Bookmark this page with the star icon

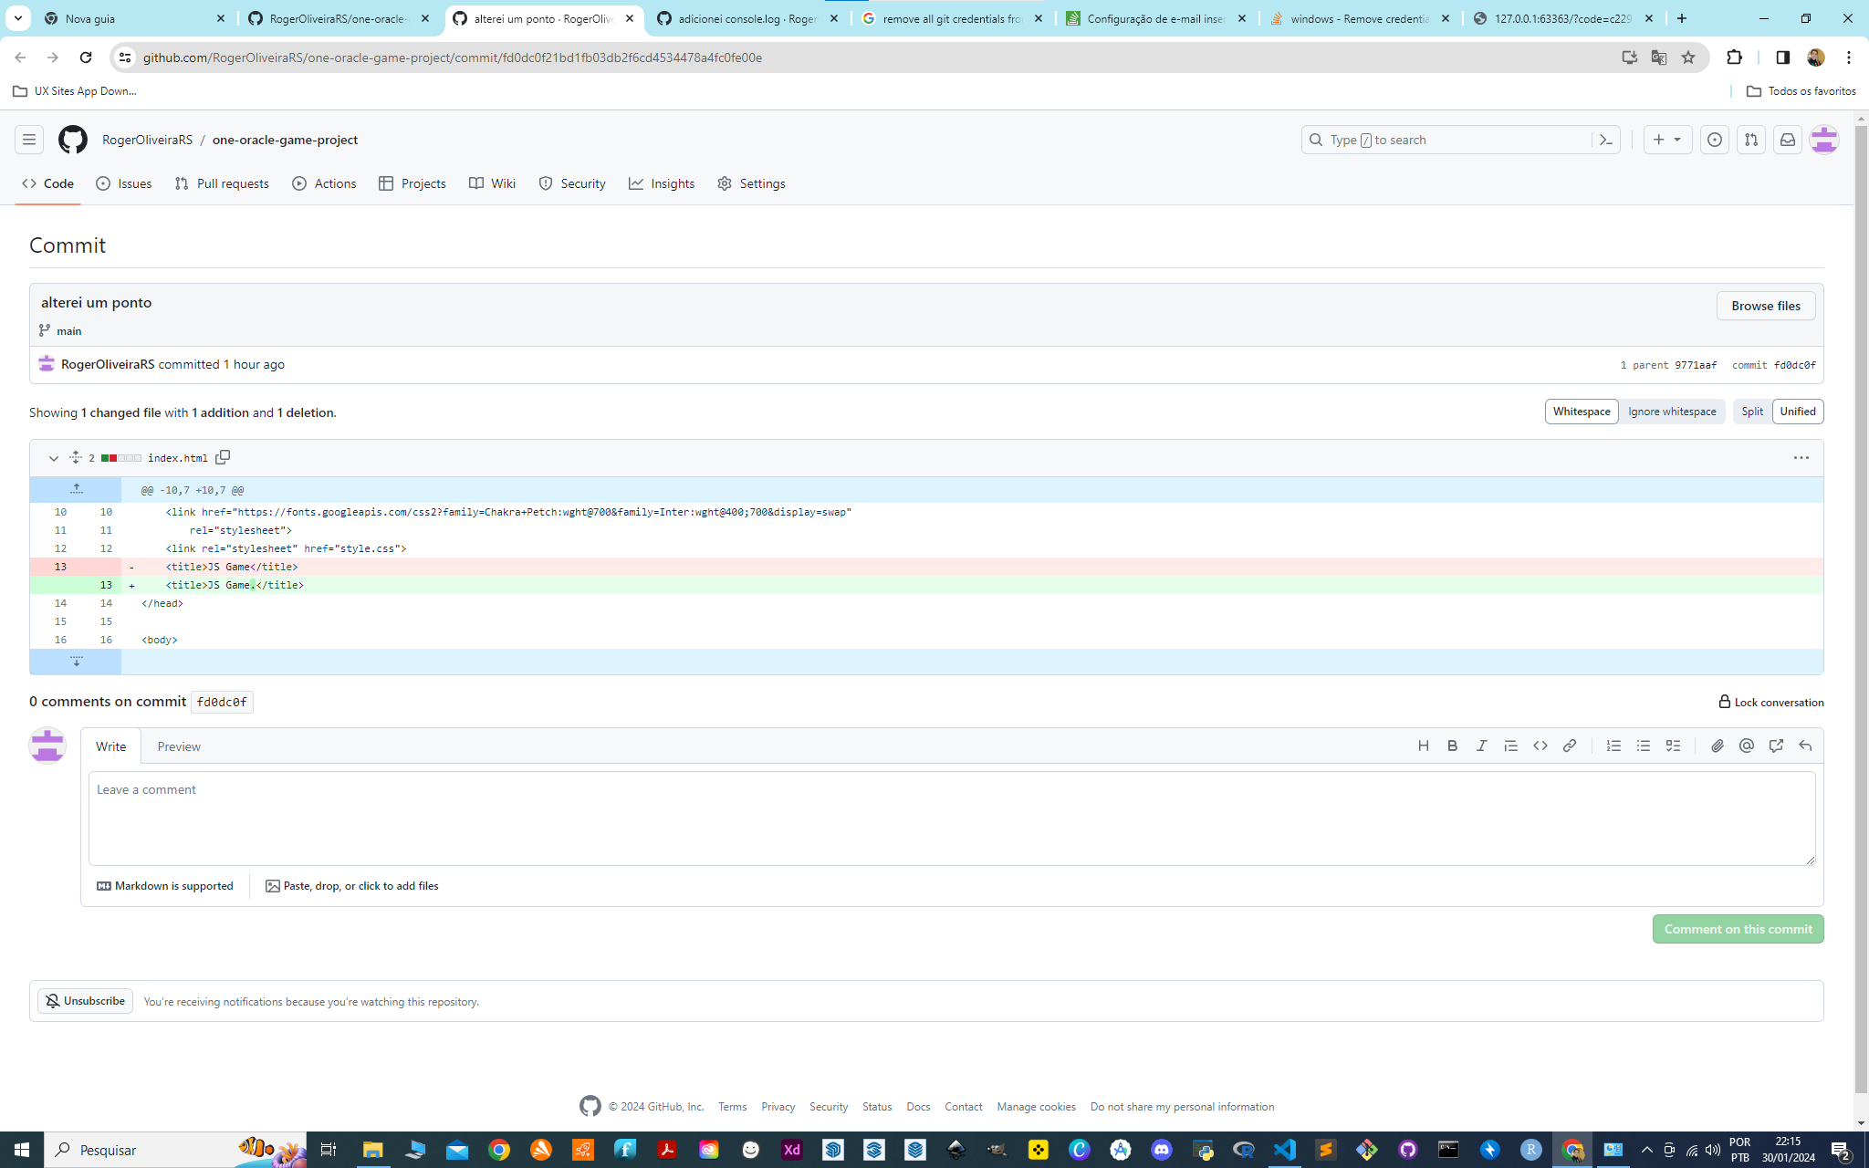[1688, 57]
